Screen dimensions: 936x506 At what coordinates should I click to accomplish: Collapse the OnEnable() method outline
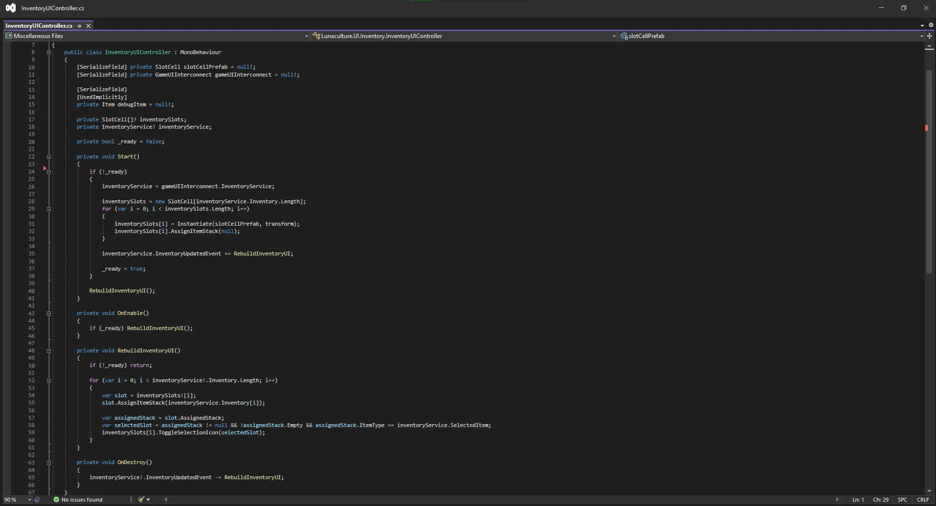coord(49,313)
